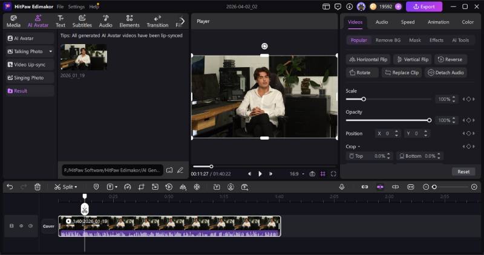Play the preview video

260,174
